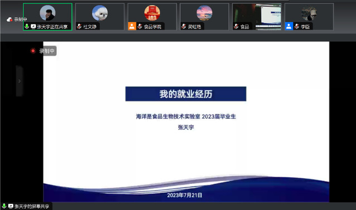Screen dimensions: 356x210
Task: Click muted microphone icon on 李臣's tile
Action: pyautogui.click(x=296, y=27)
